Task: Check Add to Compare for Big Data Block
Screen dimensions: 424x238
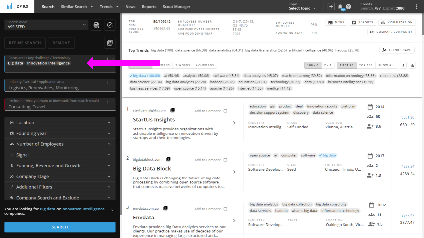Action: point(225,160)
